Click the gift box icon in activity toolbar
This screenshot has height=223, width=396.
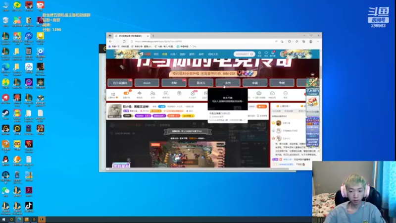tap(179, 94)
